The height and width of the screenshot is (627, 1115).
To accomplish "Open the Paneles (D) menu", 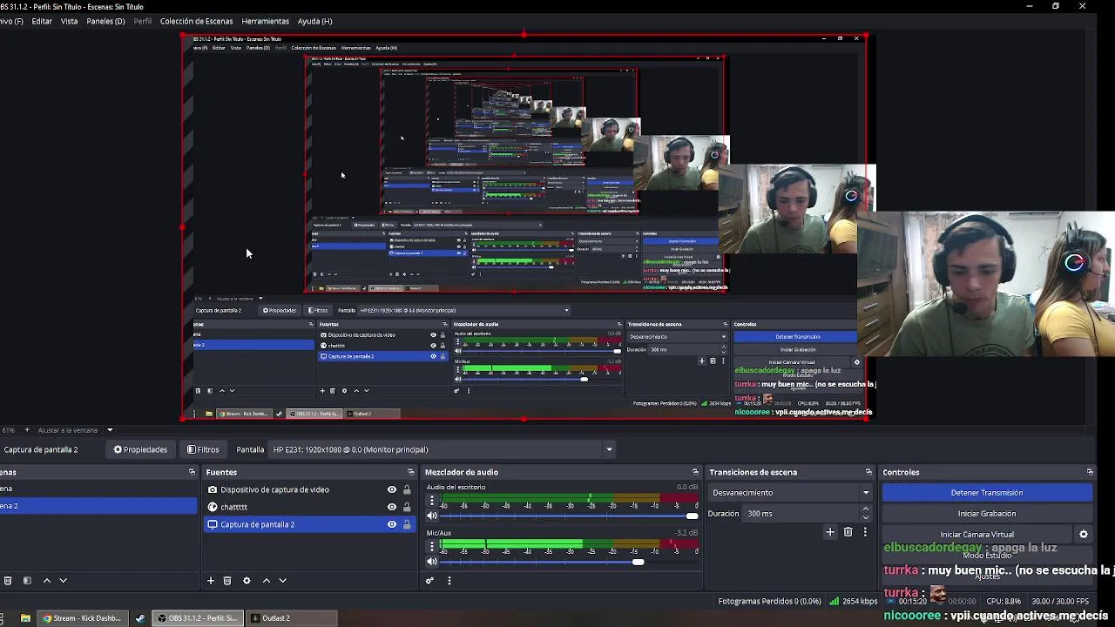I will click(x=105, y=21).
